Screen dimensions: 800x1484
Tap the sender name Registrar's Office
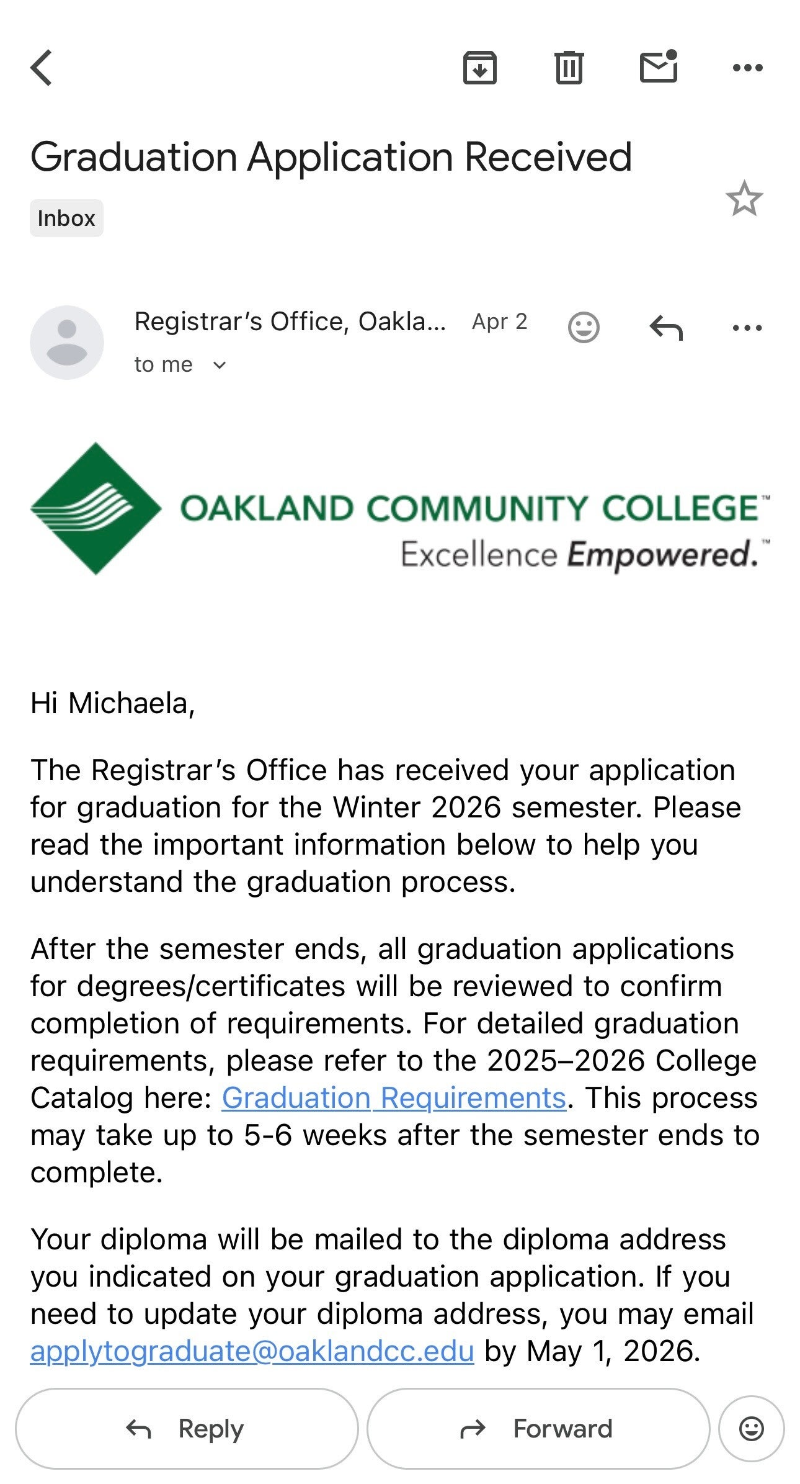coord(290,322)
